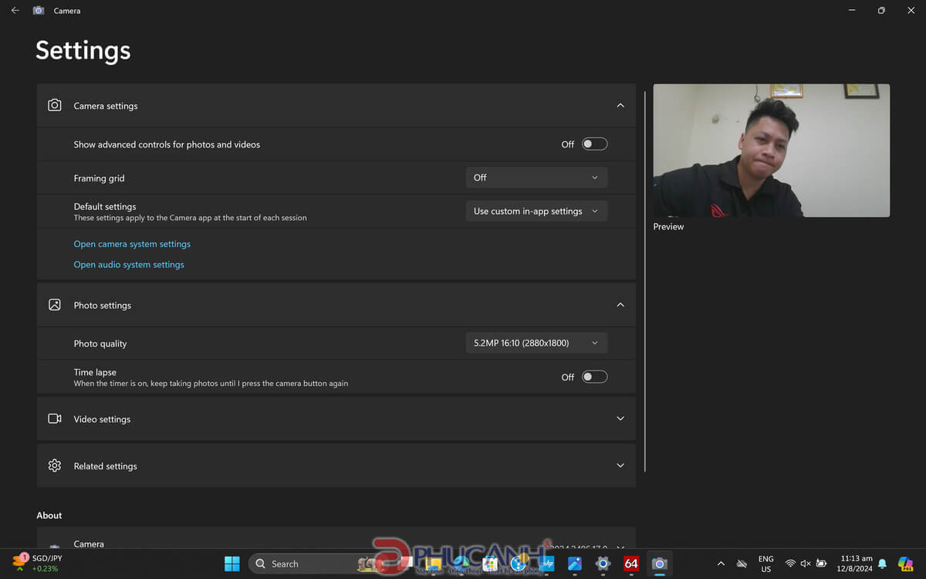Click the "Photo quality" label
This screenshot has height=579, width=926.
(100, 344)
